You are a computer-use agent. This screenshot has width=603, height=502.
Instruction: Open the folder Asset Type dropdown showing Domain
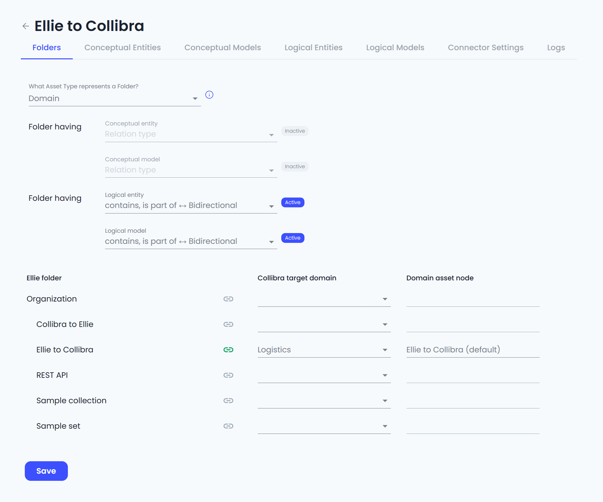point(115,98)
